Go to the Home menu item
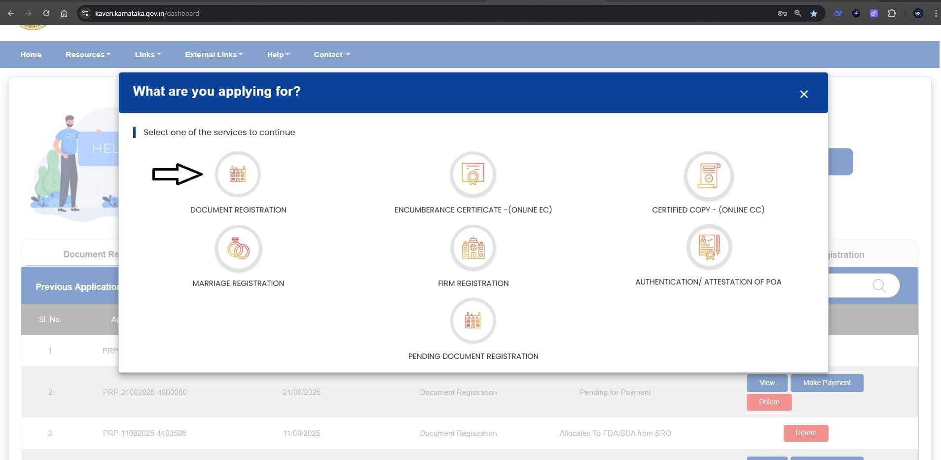The width and height of the screenshot is (941, 460). (x=31, y=55)
